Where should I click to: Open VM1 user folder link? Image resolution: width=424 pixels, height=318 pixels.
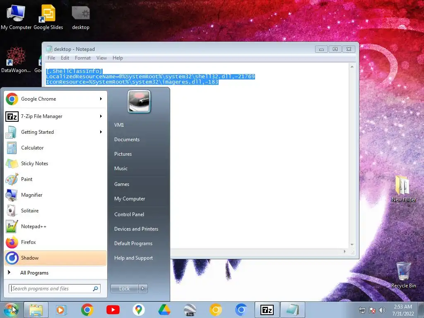[x=119, y=125]
